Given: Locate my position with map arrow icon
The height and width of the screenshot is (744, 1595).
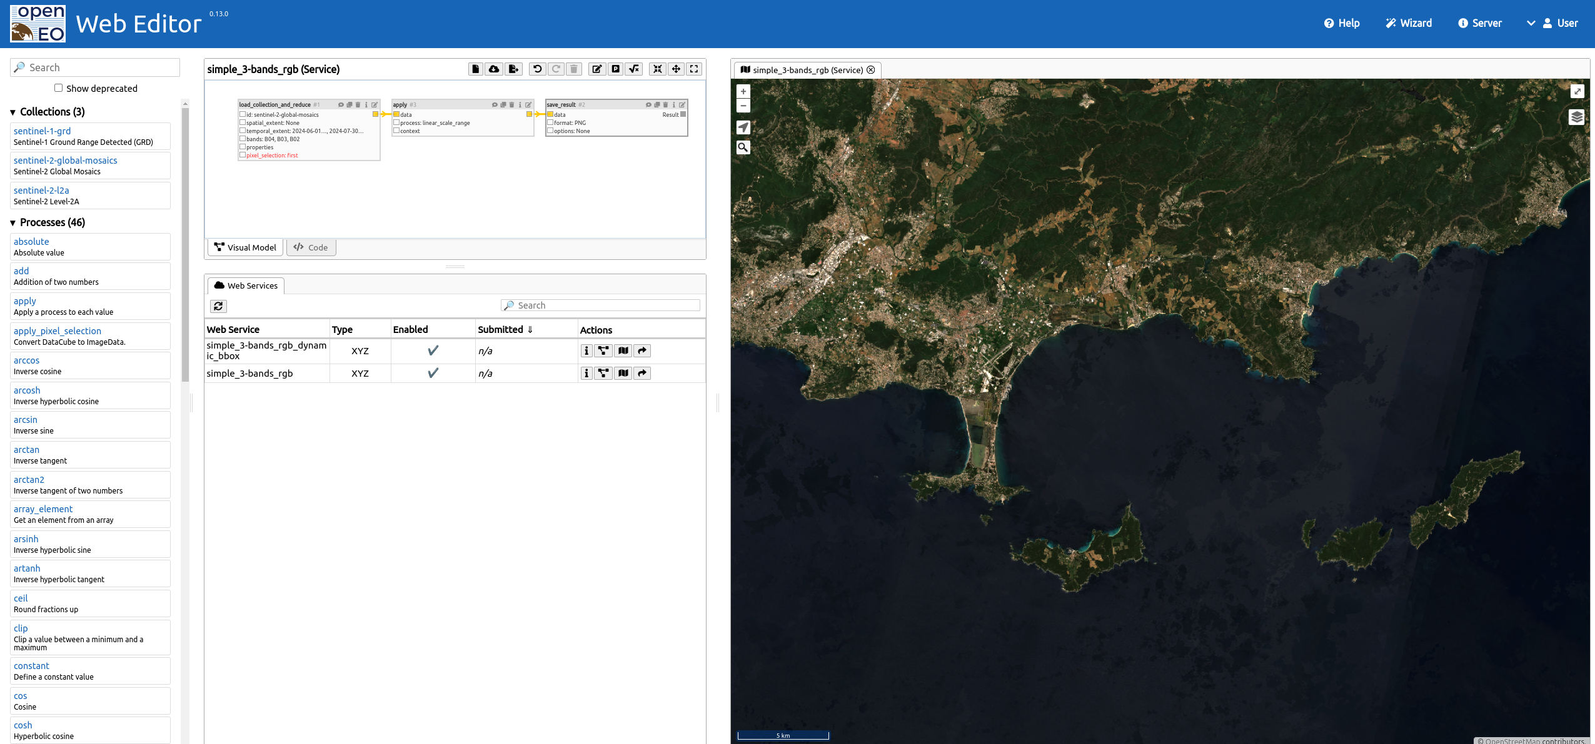Looking at the screenshot, I should tap(743, 127).
